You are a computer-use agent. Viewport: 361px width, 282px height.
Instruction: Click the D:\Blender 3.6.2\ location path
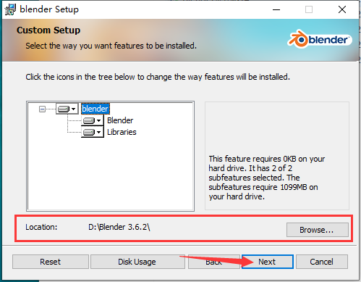(x=119, y=227)
